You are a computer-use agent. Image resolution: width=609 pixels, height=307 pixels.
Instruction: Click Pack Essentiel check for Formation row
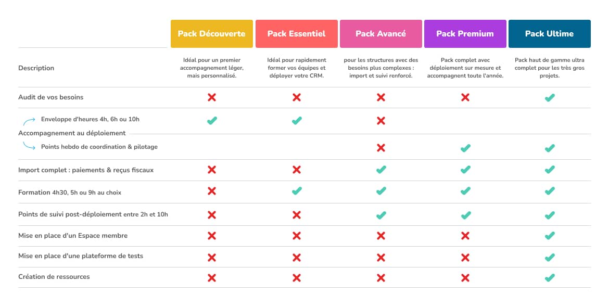point(297,191)
